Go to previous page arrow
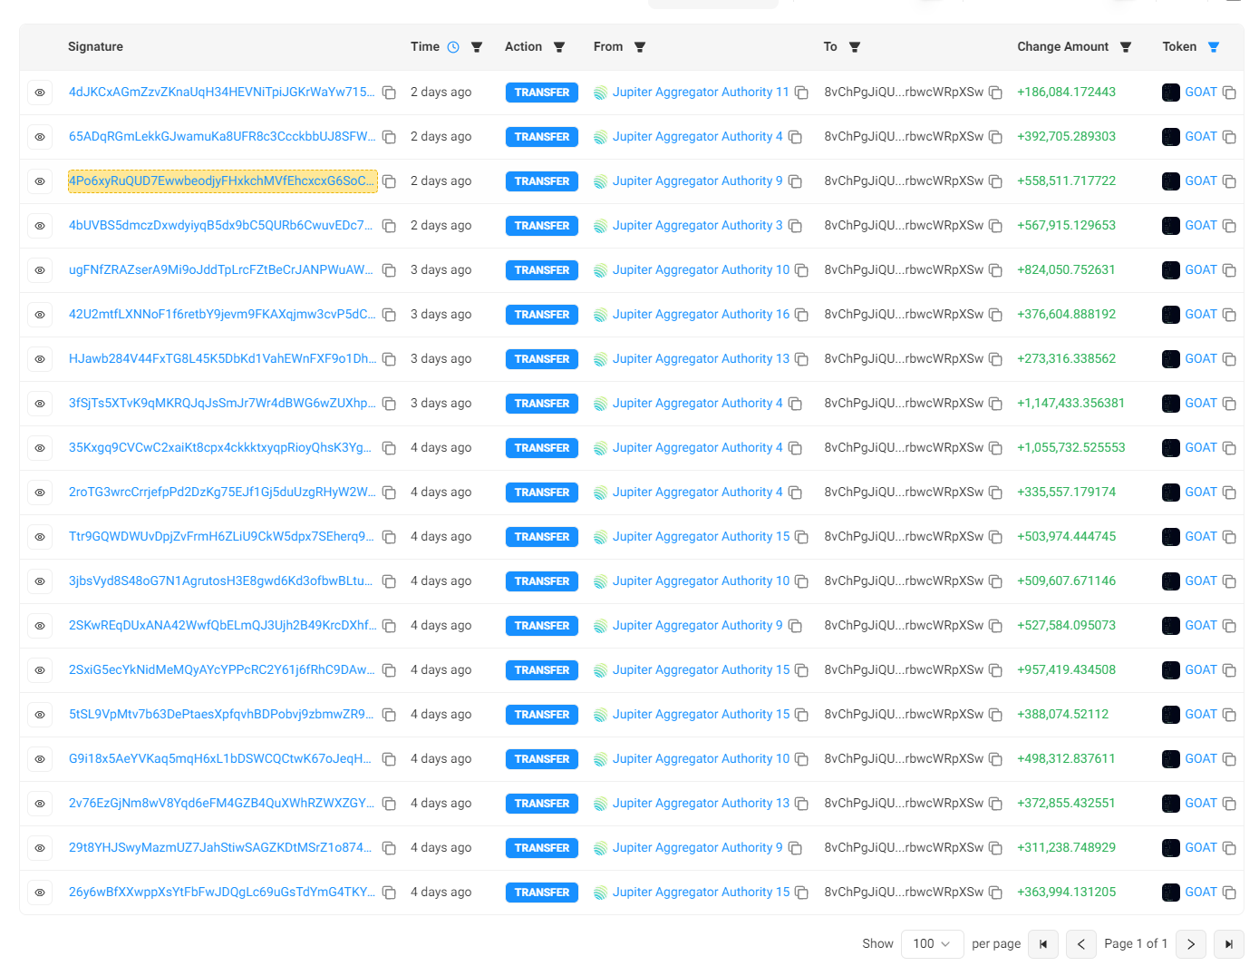 pyautogui.click(x=1081, y=944)
